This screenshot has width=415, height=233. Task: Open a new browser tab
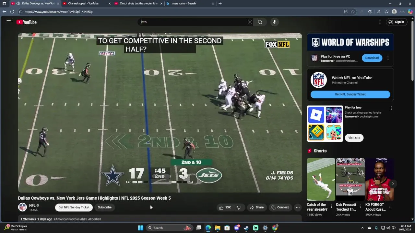[220, 4]
